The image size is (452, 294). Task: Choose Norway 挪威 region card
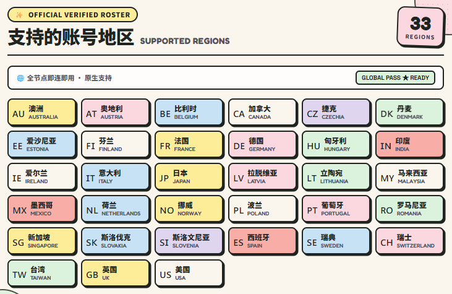click(x=189, y=209)
